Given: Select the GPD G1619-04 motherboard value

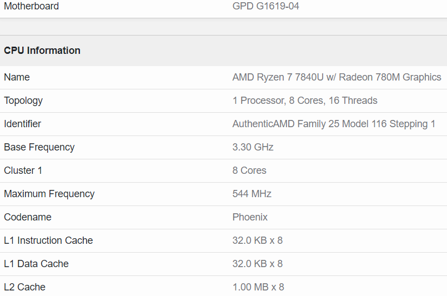Looking at the screenshot, I should coord(266,7).
